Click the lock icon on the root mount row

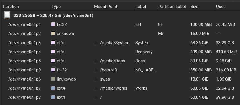coord(96,97)
